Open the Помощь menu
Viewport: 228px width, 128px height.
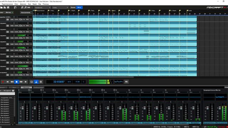pos(46,4)
